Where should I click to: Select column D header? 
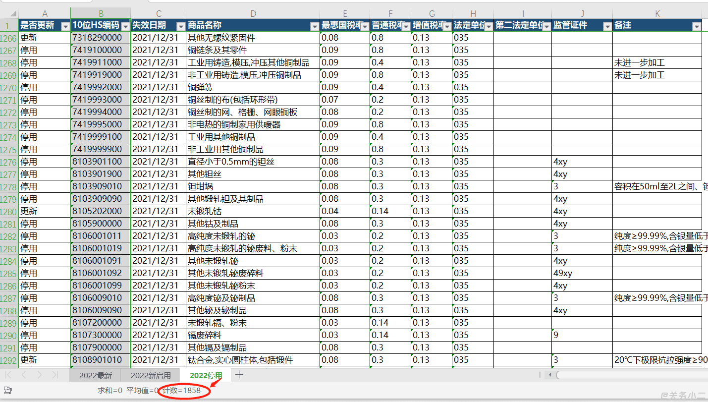pyautogui.click(x=253, y=13)
